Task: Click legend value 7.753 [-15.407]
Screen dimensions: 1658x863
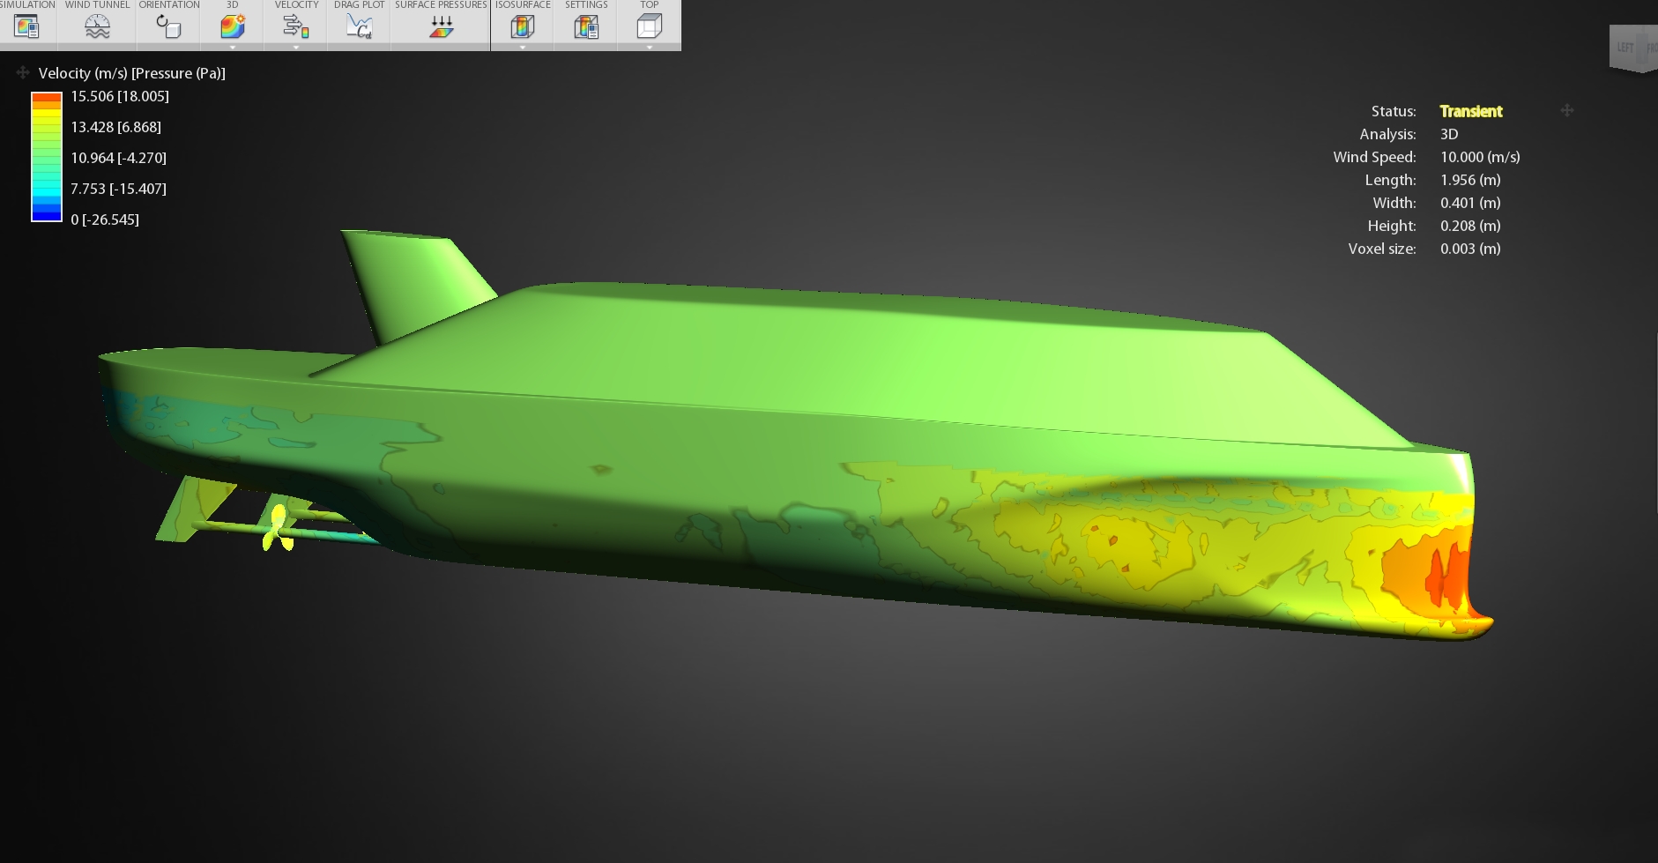Action: coord(118,189)
